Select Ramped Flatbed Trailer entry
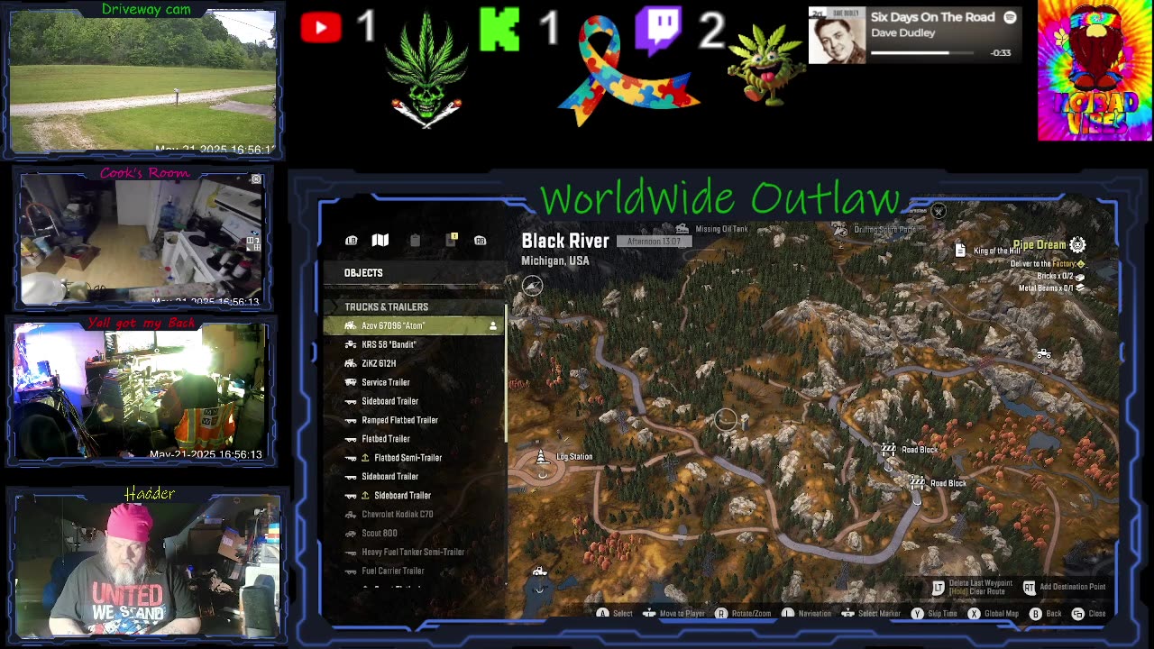The image size is (1154, 649). click(x=413, y=420)
